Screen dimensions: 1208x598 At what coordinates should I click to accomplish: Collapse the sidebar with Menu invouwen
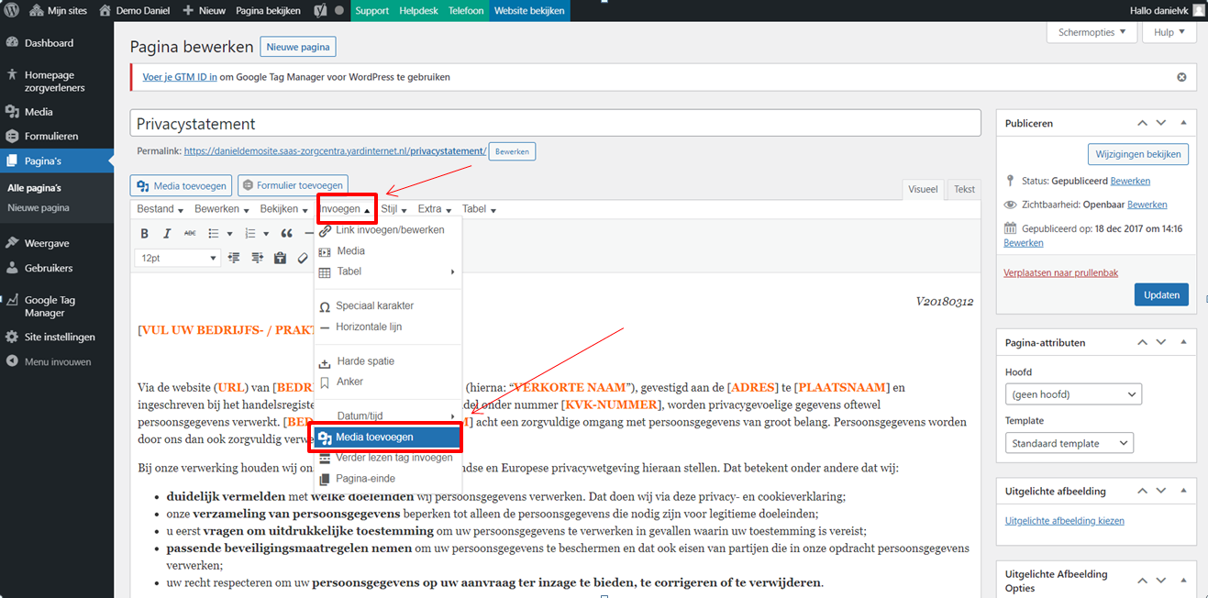click(57, 361)
